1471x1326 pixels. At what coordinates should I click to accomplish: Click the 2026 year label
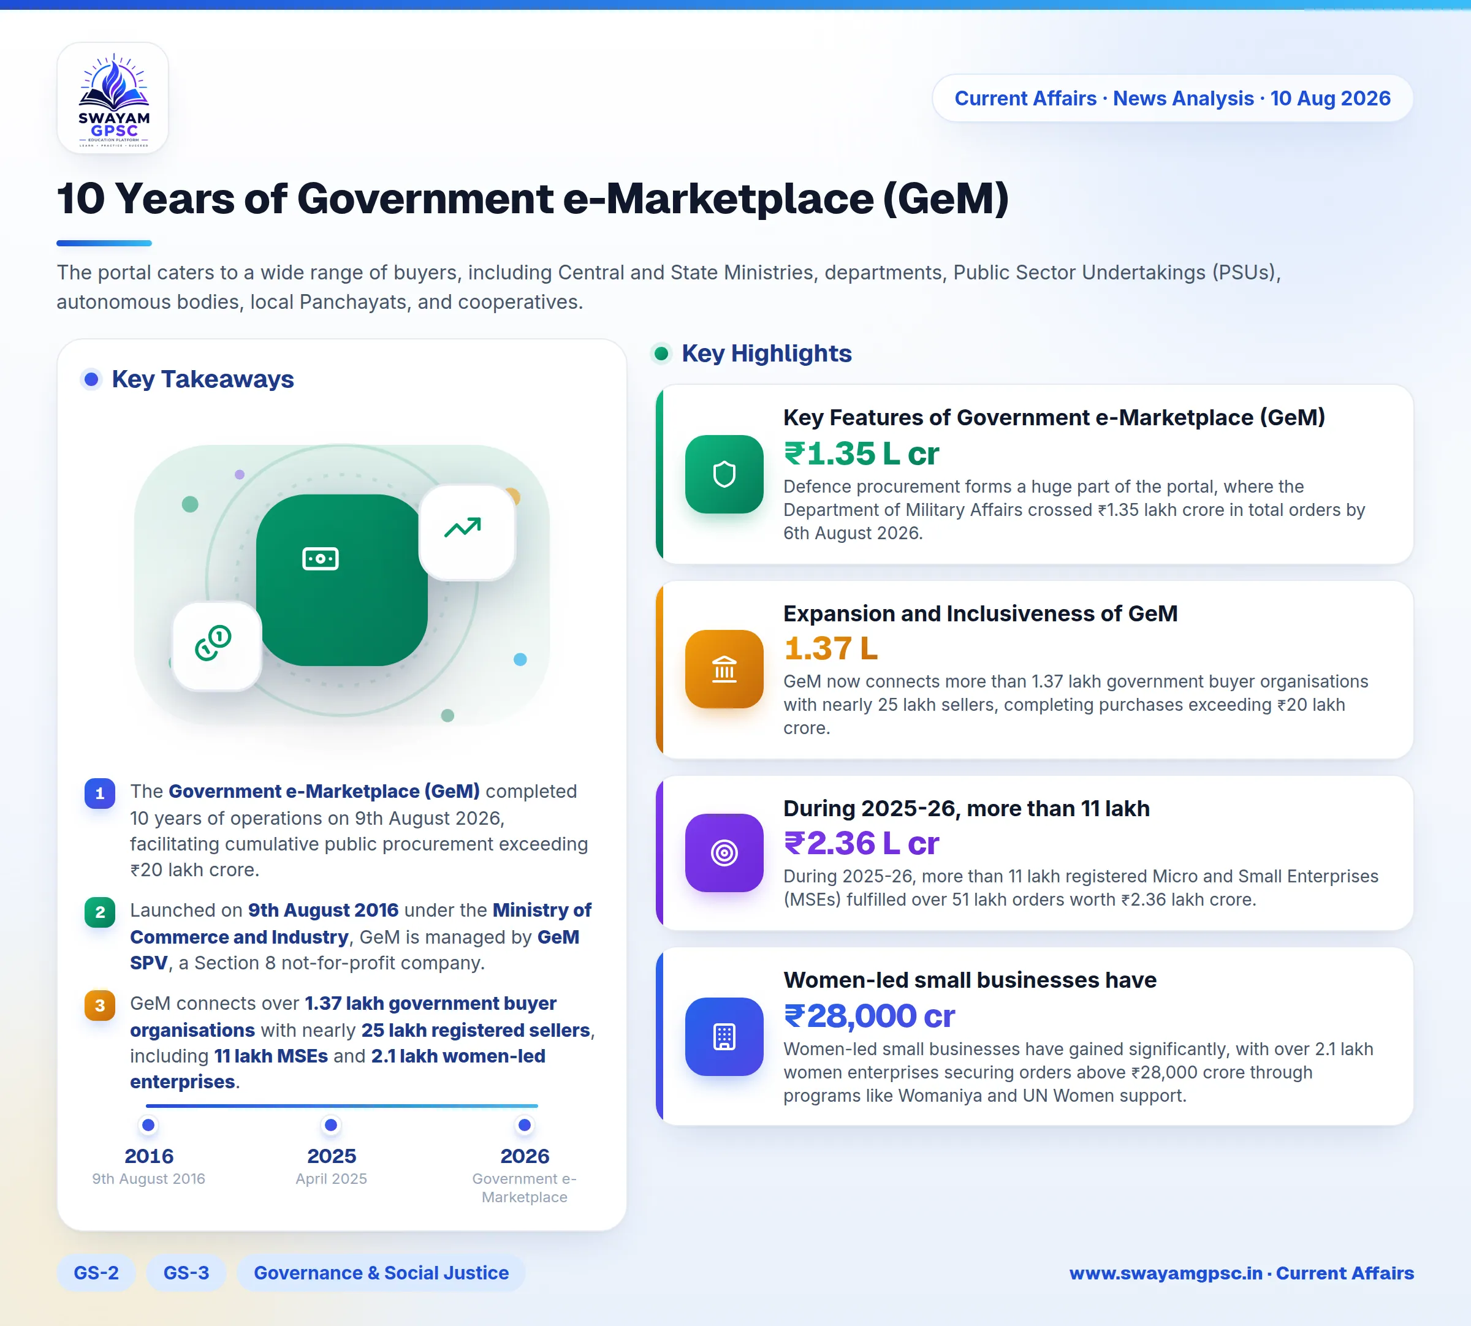524,1156
